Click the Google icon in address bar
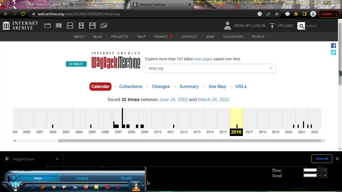Screen dimensions: 342x192 (x=260, y=14)
